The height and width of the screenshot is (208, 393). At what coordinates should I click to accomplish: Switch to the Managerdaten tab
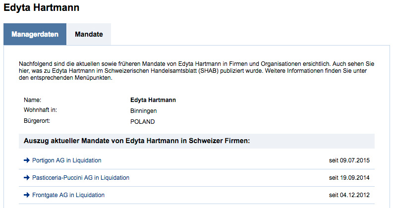35,35
